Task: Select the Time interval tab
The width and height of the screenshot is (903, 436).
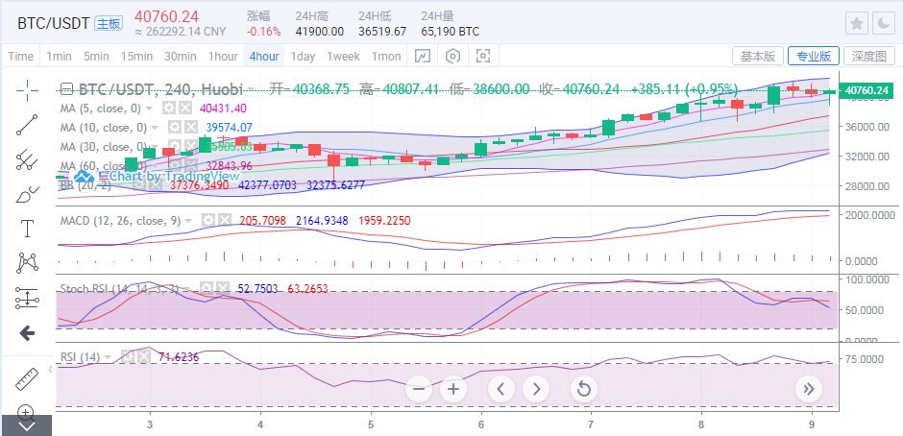Action: [x=21, y=57]
